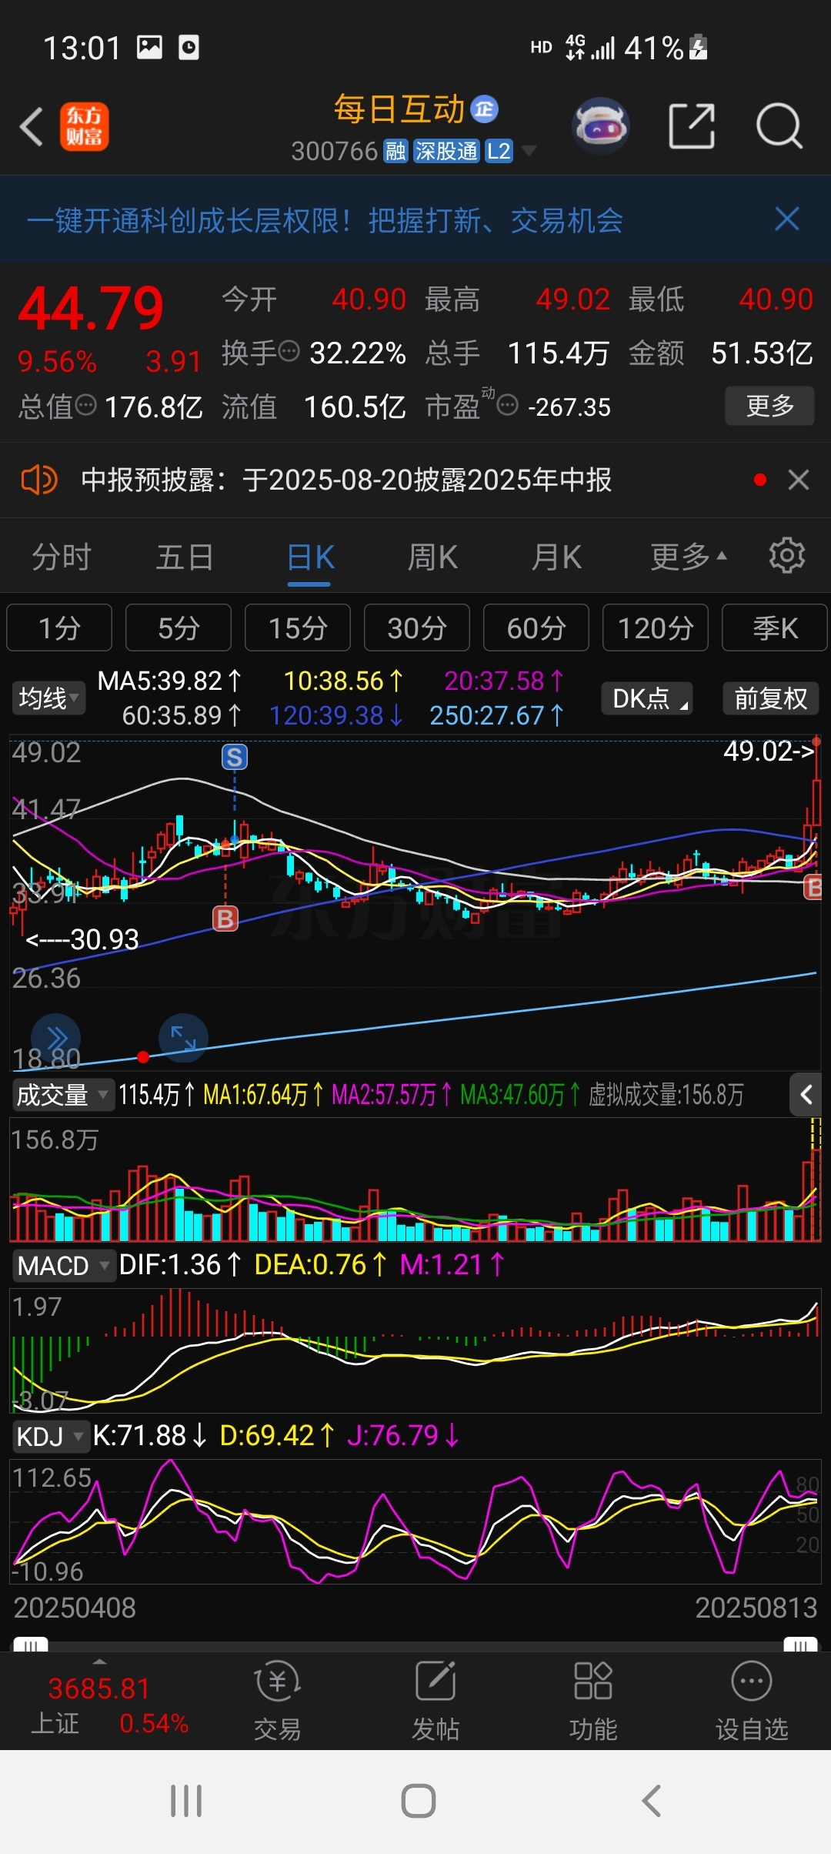Open the KDJ indicator dropdown
This screenshot has height=1854, width=831.
click(50, 1436)
